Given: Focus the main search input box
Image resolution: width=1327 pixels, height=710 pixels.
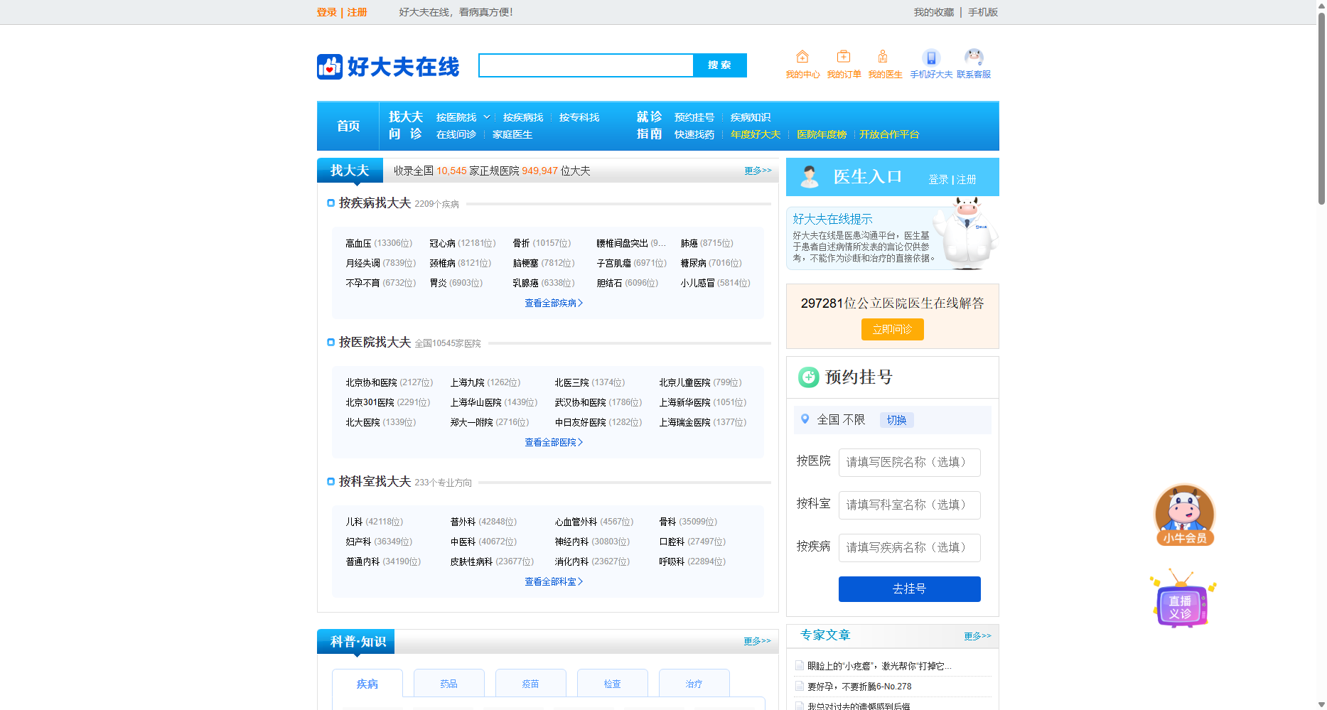Looking at the screenshot, I should tap(586, 65).
